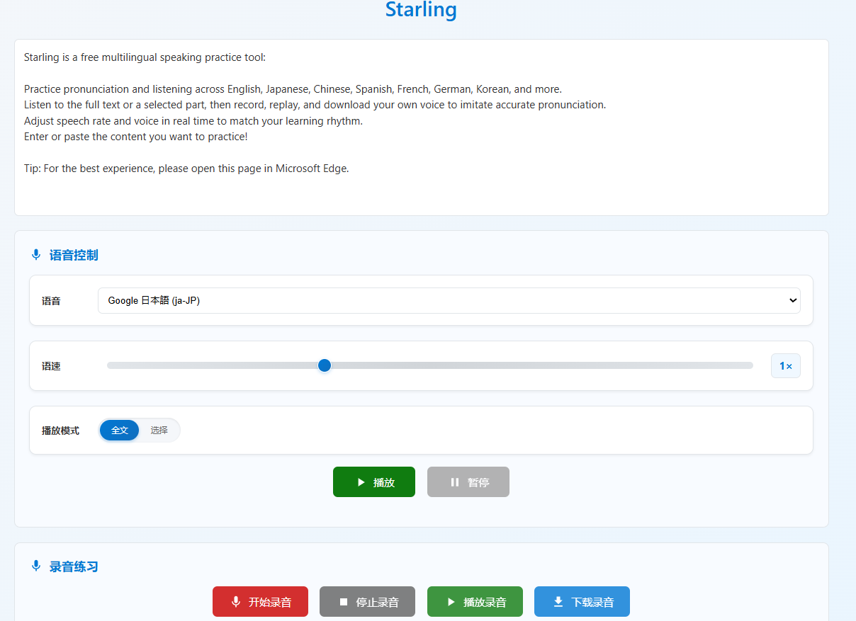This screenshot has height=621, width=856.
Task: Click the 语速 speed slider handle
Action: pyautogui.click(x=325, y=365)
